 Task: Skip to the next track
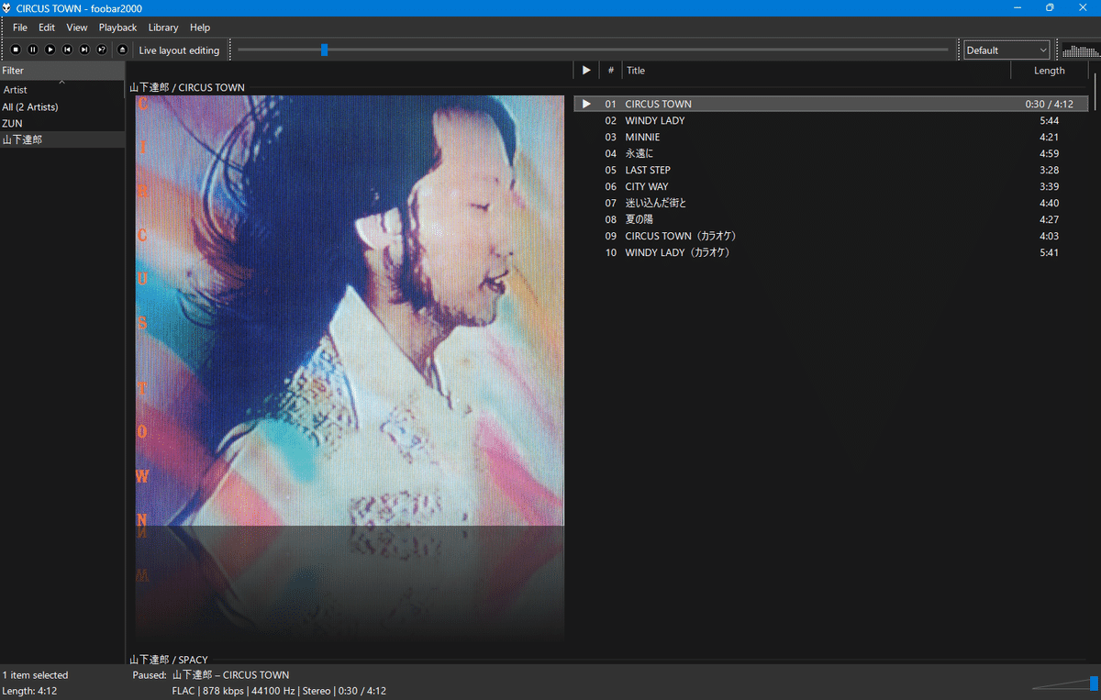(84, 50)
